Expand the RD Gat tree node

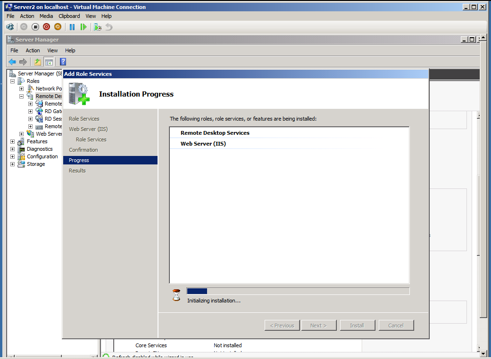click(30, 111)
